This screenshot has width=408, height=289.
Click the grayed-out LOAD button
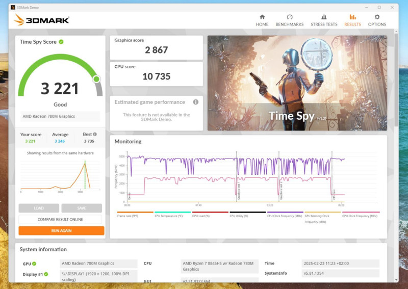click(x=39, y=208)
